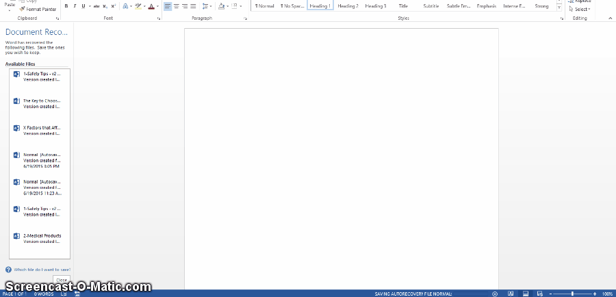Apply strikethrough formatting (abc icon)
The width and height of the screenshot is (616, 297).
click(97, 6)
